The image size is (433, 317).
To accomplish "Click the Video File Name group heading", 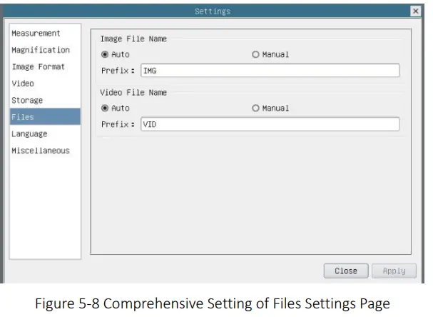I will pyautogui.click(x=133, y=93).
